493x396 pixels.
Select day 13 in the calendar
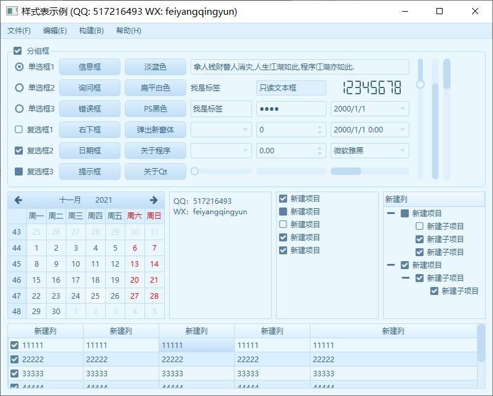[135, 264]
